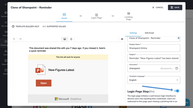
Task: Select the Settings tab
Action: 133,33
